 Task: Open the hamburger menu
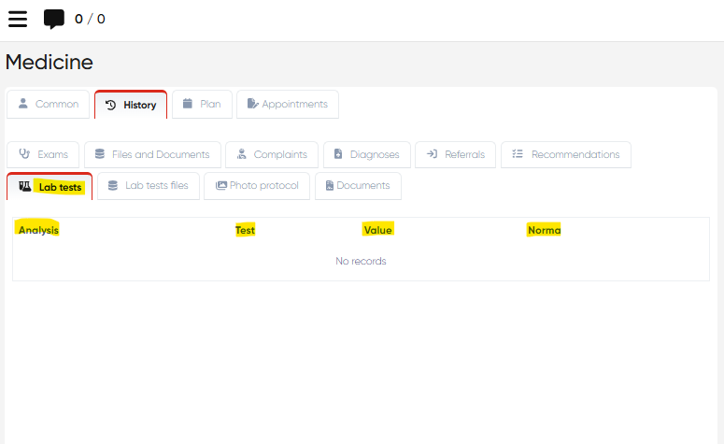click(x=18, y=19)
